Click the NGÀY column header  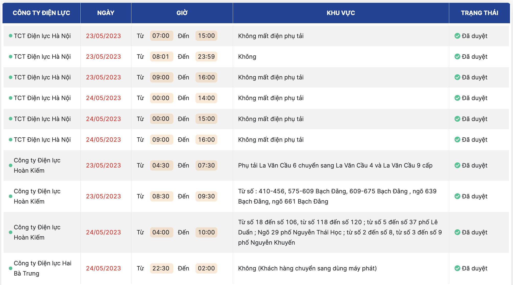click(x=106, y=13)
